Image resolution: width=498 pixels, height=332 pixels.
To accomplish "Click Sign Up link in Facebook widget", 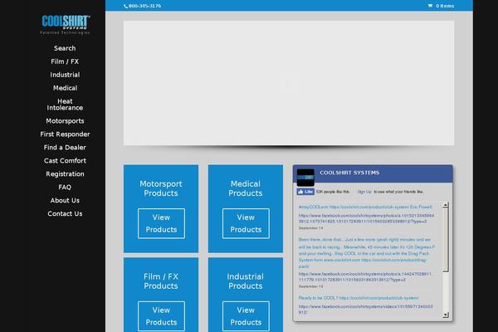I will tap(364, 192).
